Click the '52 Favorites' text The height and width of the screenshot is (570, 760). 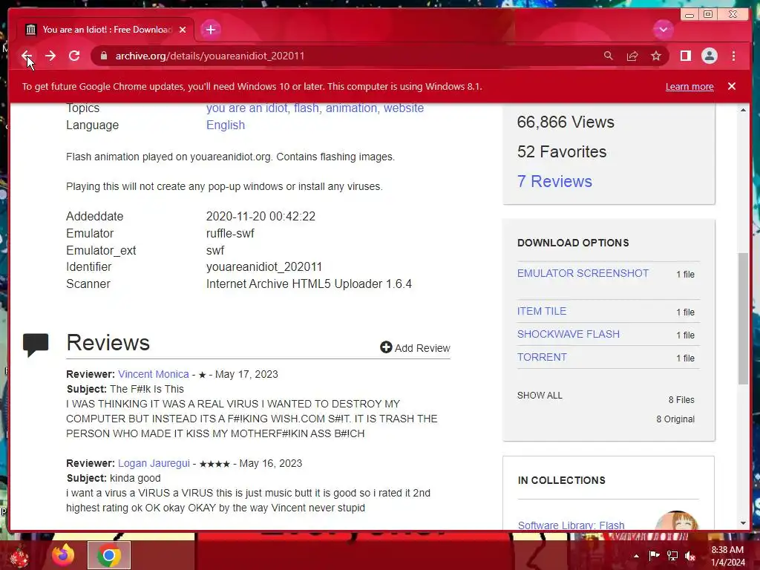561,151
